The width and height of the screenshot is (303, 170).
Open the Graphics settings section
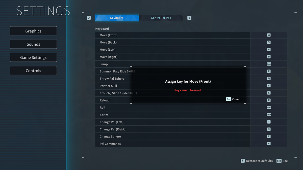point(33,31)
